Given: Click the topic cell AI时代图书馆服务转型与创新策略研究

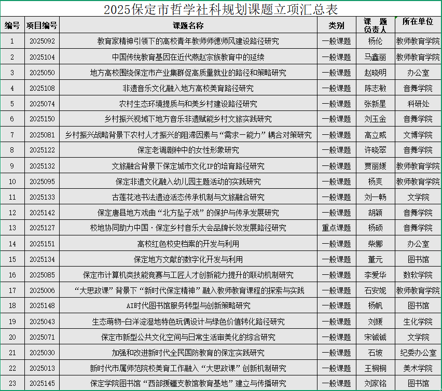Looking at the screenshot, I should pos(188,306).
